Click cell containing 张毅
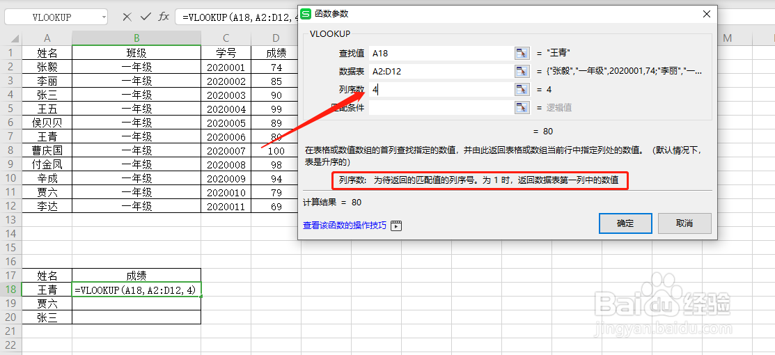Image resolution: width=775 pixels, height=355 pixels. click(x=47, y=67)
